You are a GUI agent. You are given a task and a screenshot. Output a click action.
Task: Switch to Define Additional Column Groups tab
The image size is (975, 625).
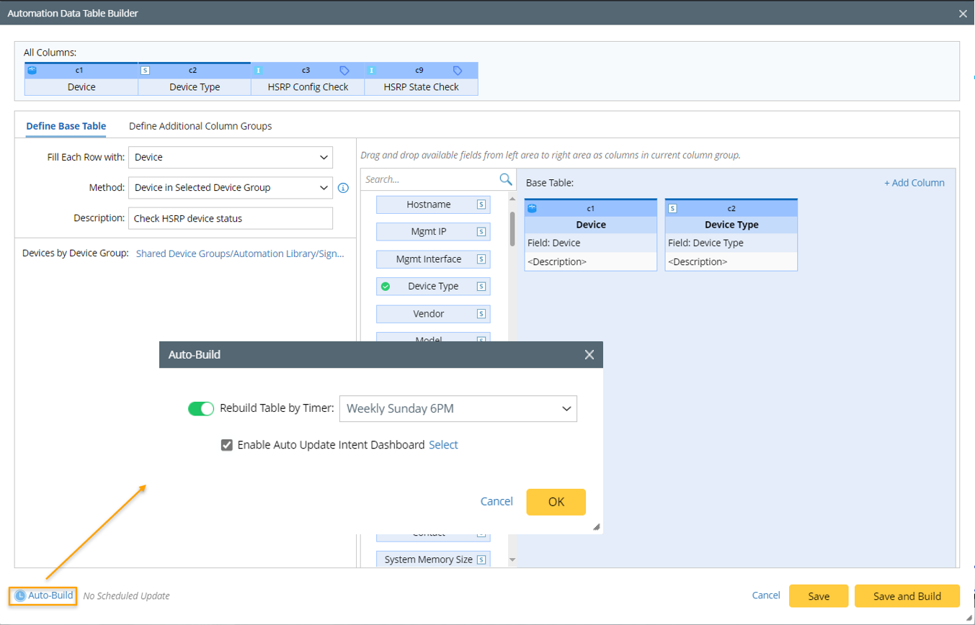coord(200,126)
